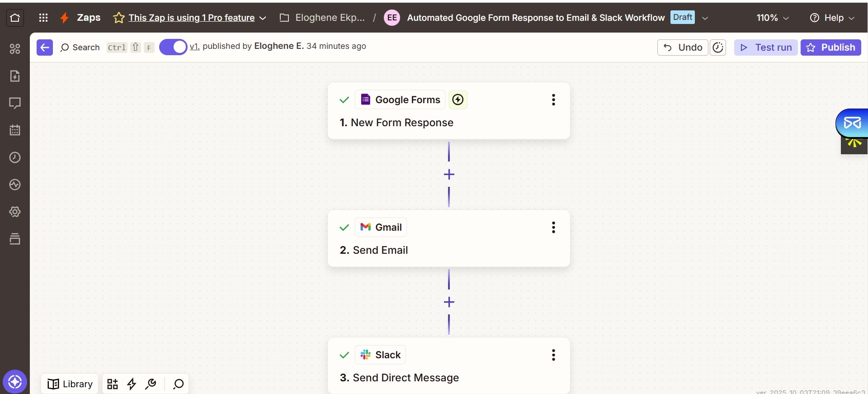Click the back arrow button
The width and height of the screenshot is (868, 394).
tap(45, 47)
